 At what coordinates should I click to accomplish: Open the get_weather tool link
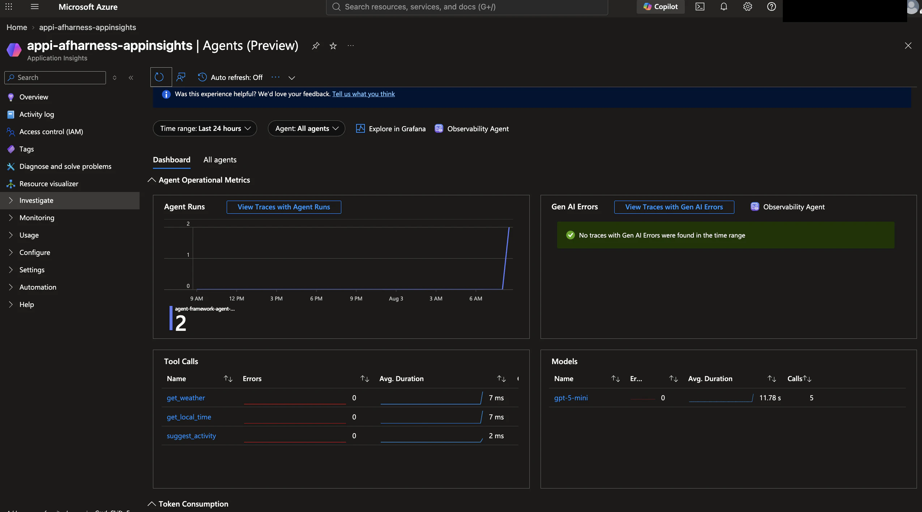pyautogui.click(x=186, y=398)
